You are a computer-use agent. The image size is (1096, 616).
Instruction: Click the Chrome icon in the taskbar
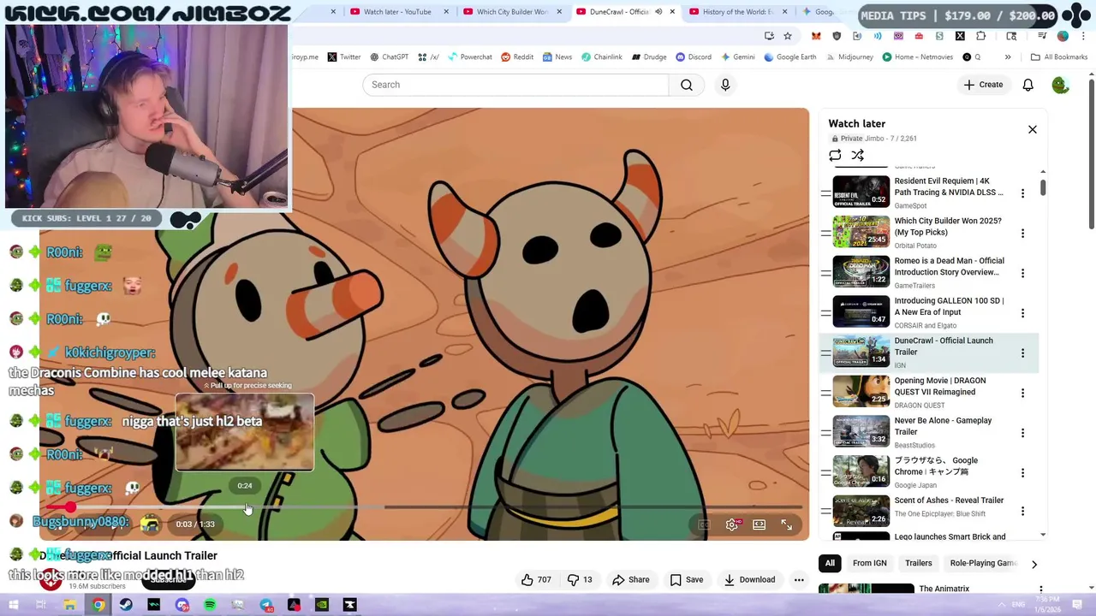[x=98, y=605]
